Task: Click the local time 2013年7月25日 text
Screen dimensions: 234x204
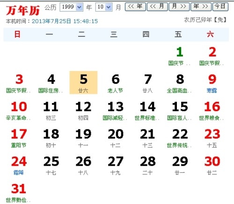Action: click(x=65, y=21)
